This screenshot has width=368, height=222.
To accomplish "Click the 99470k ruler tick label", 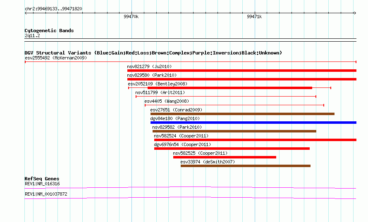I will pyautogui.click(x=131, y=17).
